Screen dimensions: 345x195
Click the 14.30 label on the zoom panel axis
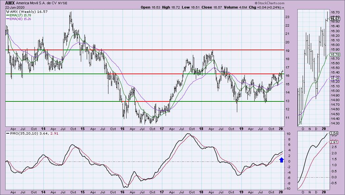click(335, 123)
